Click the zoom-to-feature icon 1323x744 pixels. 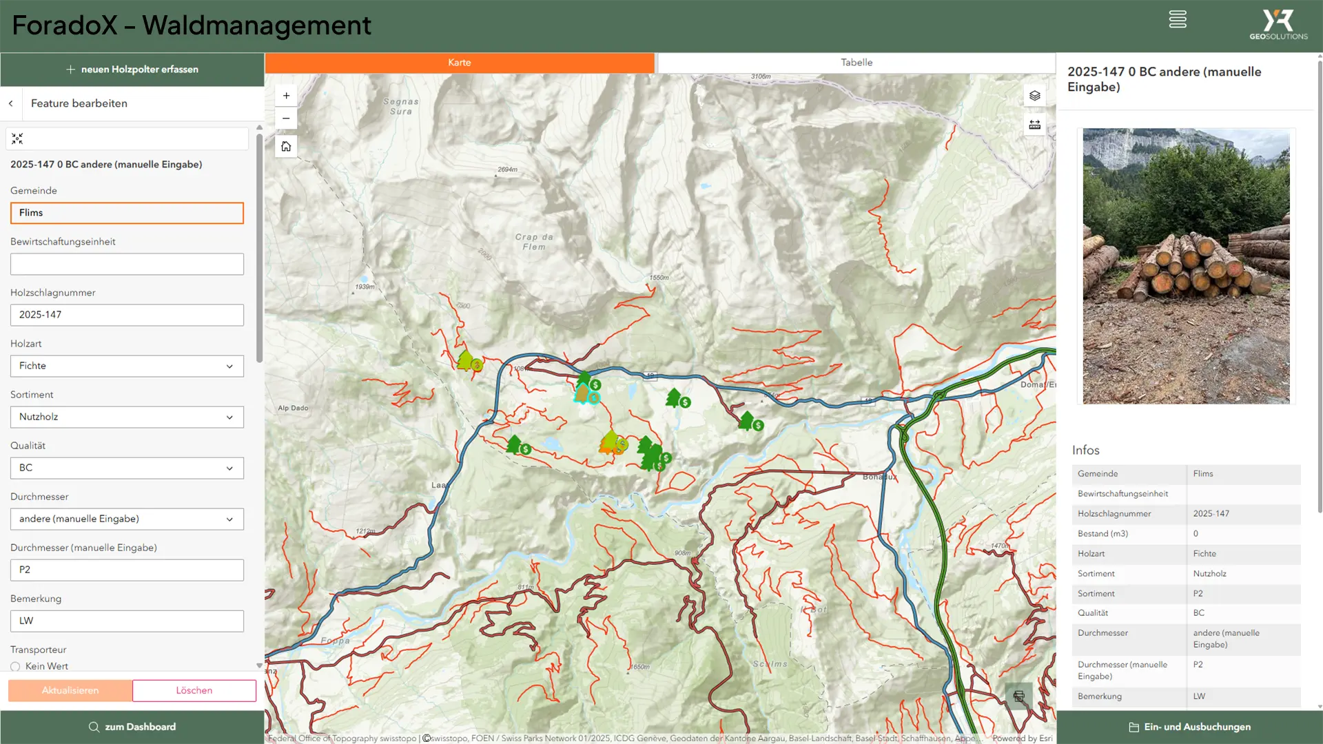click(17, 139)
